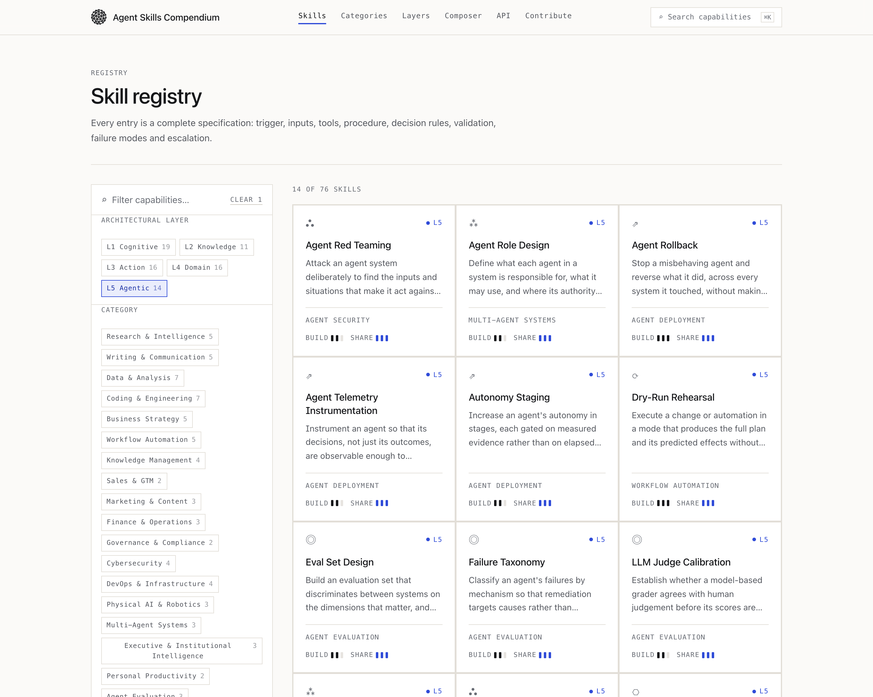Image resolution: width=873 pixels, height=697 pixels.
Task: Click the Agent Rollback arrow icon
Action: [x=635, y=224]
